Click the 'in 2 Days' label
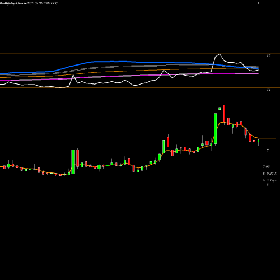280x280 pixels. [269, 181]
